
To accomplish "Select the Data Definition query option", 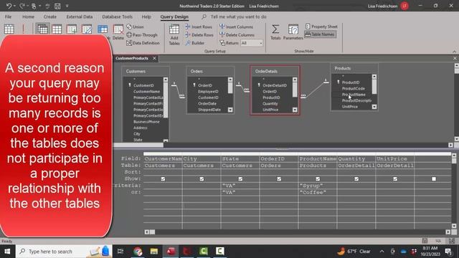I will coord(143,43).
